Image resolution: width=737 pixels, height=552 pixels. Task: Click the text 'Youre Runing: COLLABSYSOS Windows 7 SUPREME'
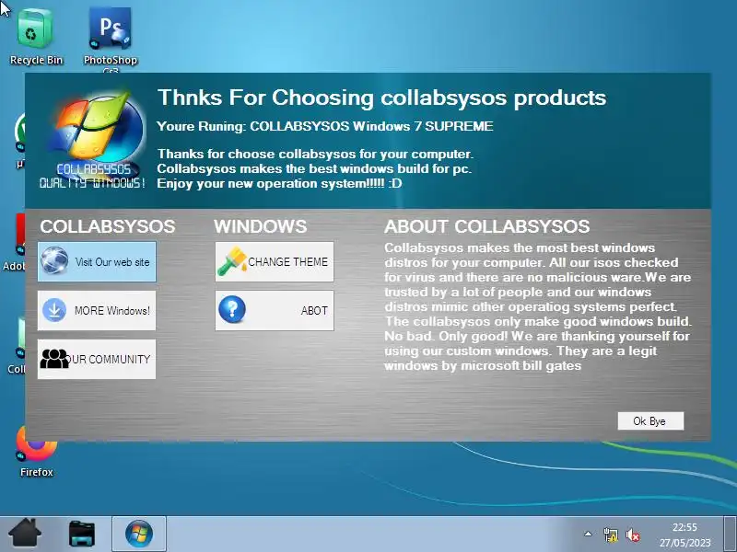point(325,126)
